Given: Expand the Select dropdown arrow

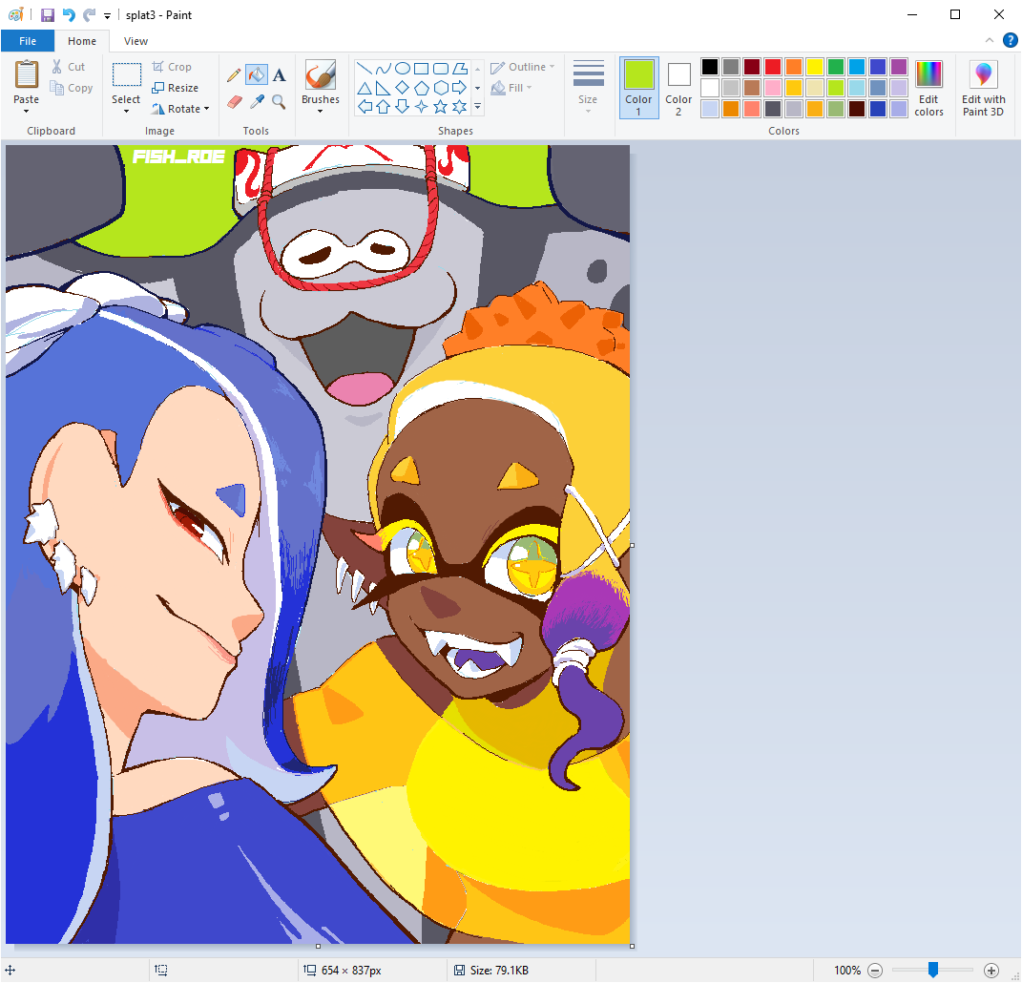Looking at the screenshot, I should pos(126,112).
